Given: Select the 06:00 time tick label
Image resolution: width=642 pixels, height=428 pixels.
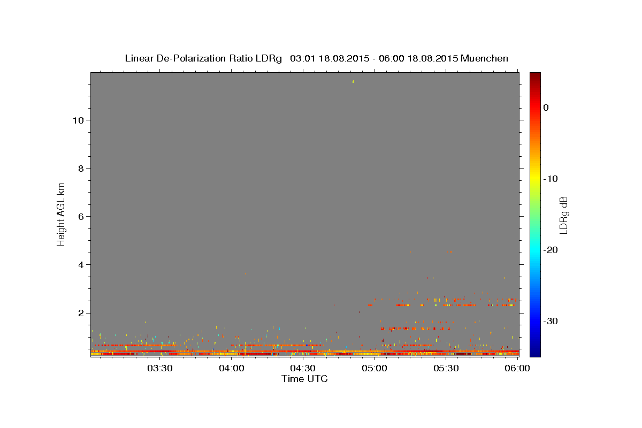Looking at the screenshot, I should 517,368.
